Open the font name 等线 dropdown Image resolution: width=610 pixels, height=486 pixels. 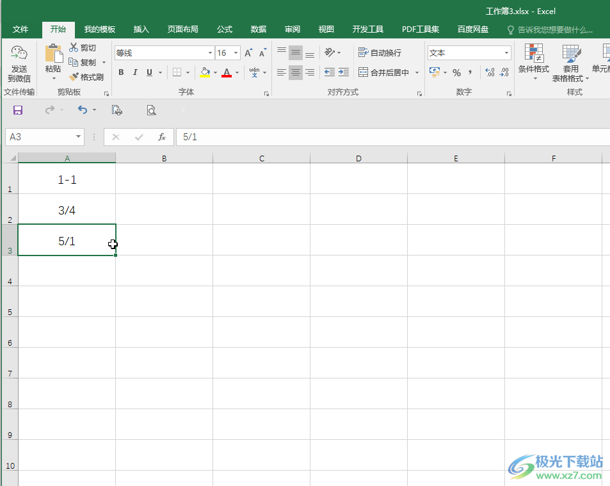(x=210, y=53)
